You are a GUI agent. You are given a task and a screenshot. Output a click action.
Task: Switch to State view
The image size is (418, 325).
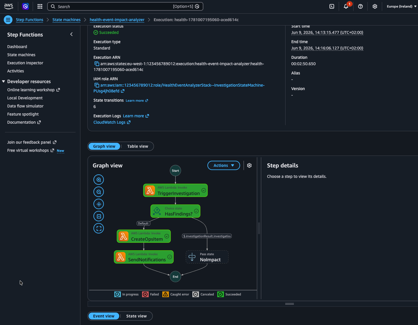tap(137, 316)
